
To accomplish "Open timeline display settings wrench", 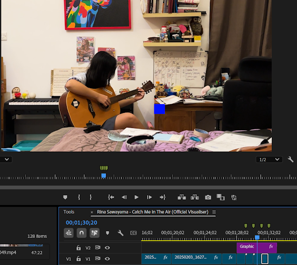I will 120,233.
